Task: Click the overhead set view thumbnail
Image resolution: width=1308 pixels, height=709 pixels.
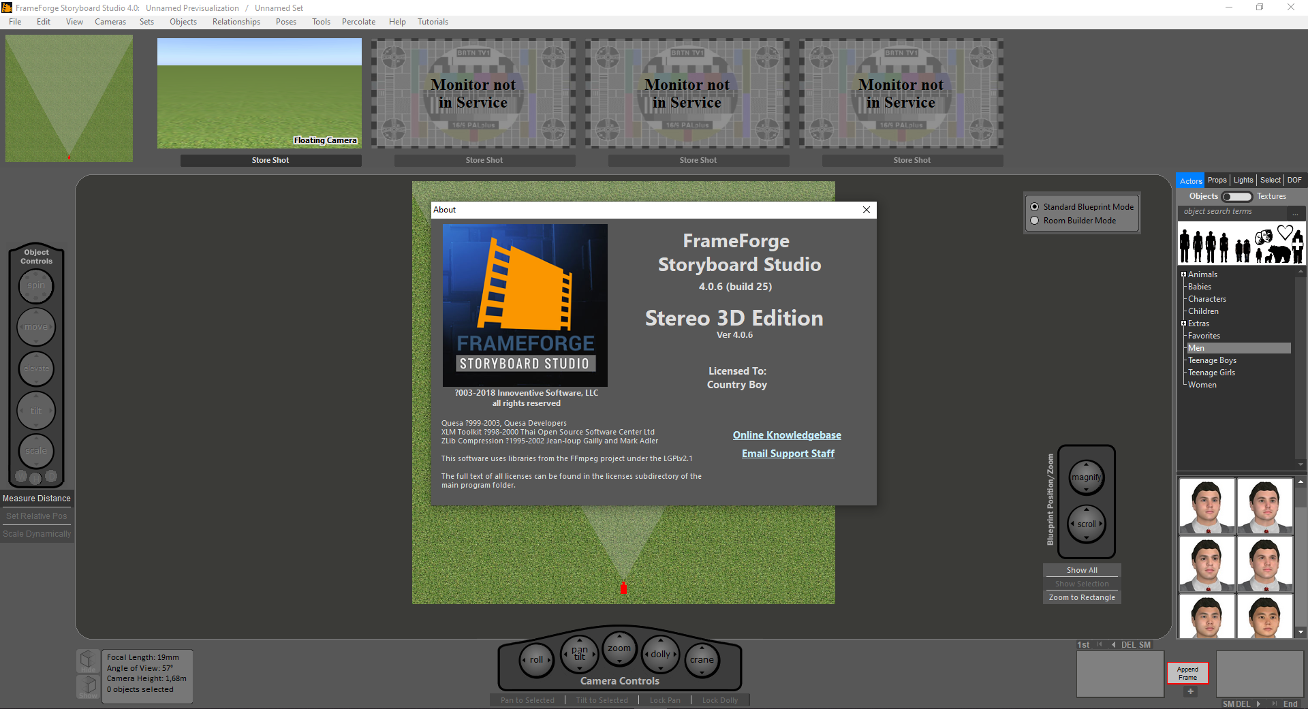Action: pyautogui.click(x=69, y=98)
